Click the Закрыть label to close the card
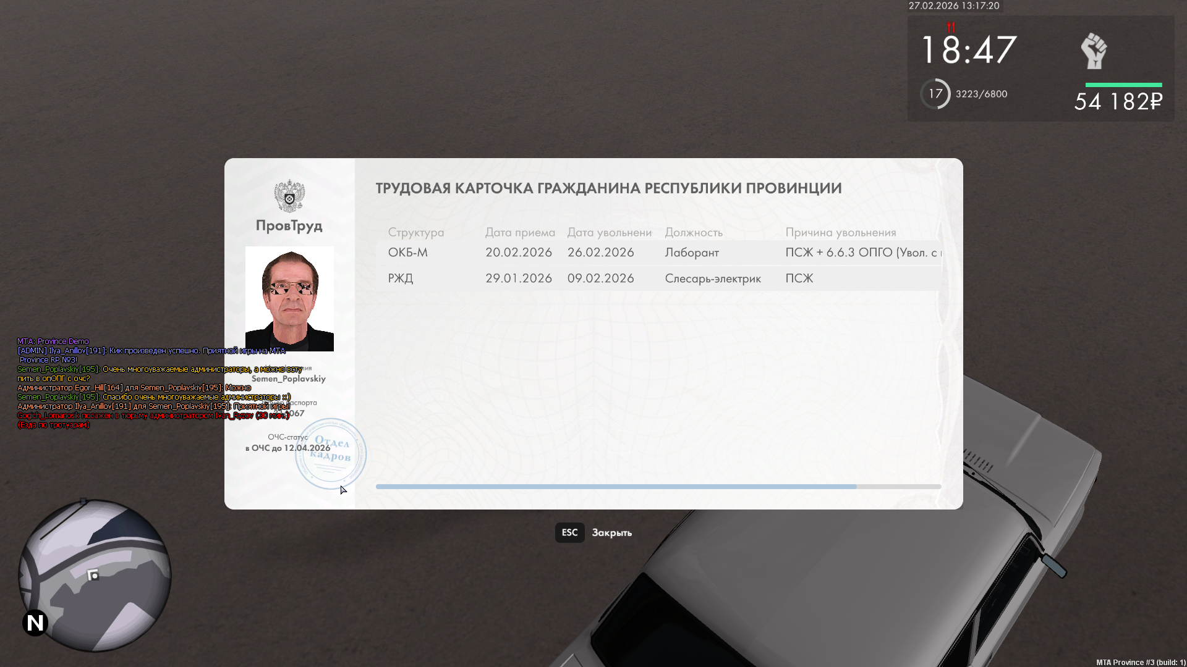 tap(611, 532)
